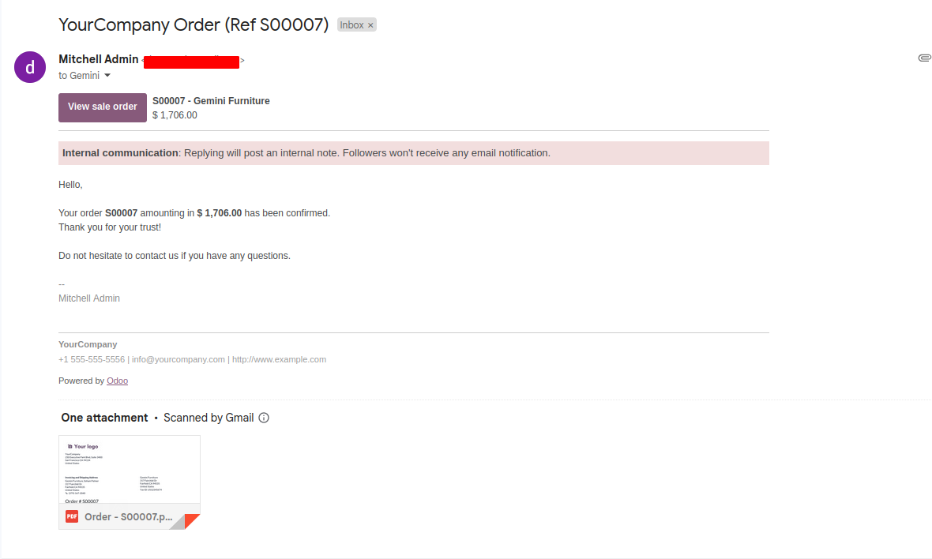932x559 pixels.
Task: Open the Odoo link
Action: [x=117, y=381]
